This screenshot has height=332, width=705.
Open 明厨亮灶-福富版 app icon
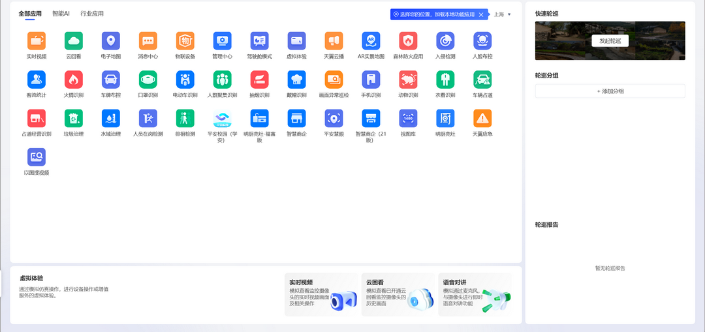pyautogui.click(x=259, y=118)
